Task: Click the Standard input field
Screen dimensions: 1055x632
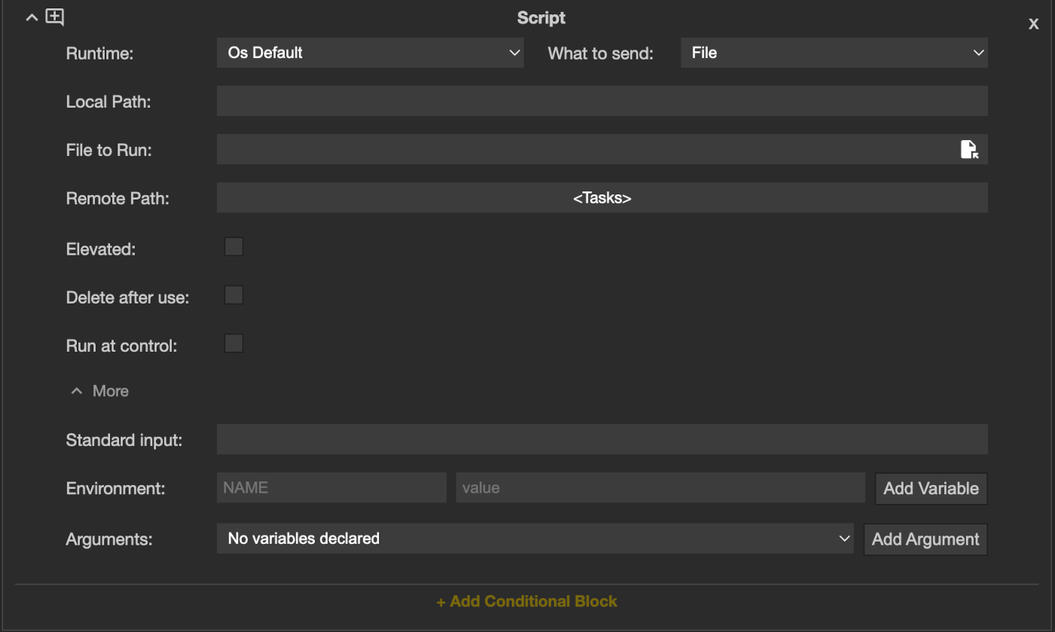Action: click(602, 439)
